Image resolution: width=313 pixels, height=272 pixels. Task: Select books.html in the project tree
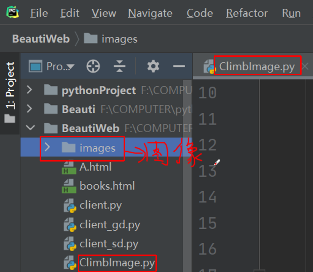[107, 186]
